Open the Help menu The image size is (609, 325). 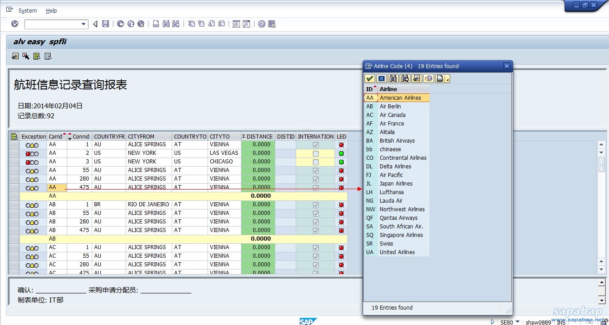(x=52, y=10)
